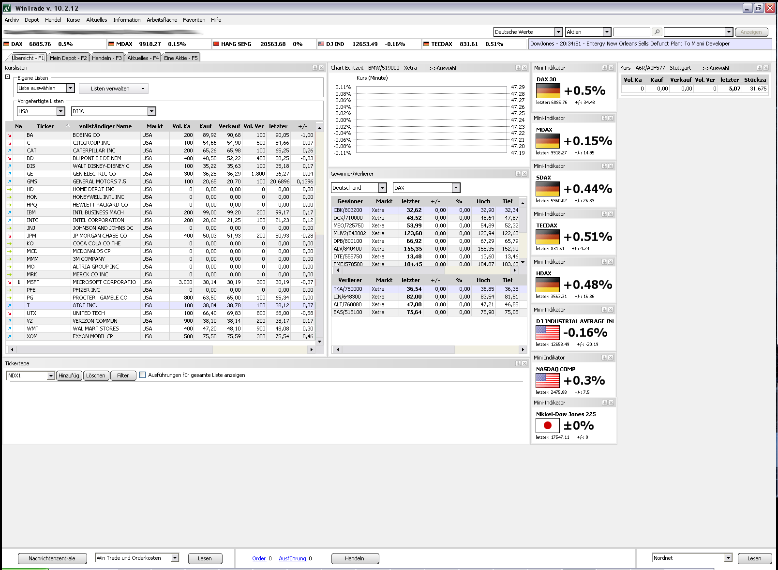Open the DAX dropdown in Gewinner/Verlierer
Image resolution: width=778 pixels, height=570 pixels.
pyautogui.click(x=456, y=188)
